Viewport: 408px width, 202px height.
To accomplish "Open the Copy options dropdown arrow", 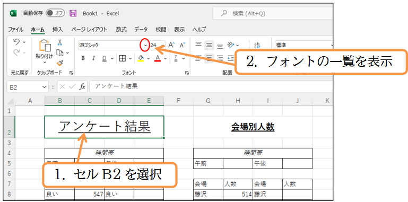I will point(67,53).
